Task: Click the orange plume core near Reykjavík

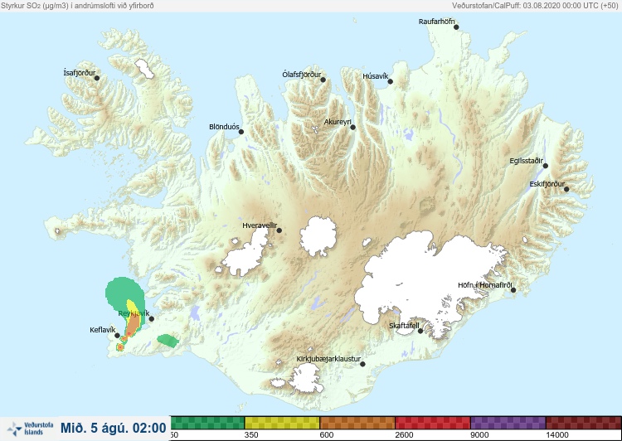Action: [134, 325]
